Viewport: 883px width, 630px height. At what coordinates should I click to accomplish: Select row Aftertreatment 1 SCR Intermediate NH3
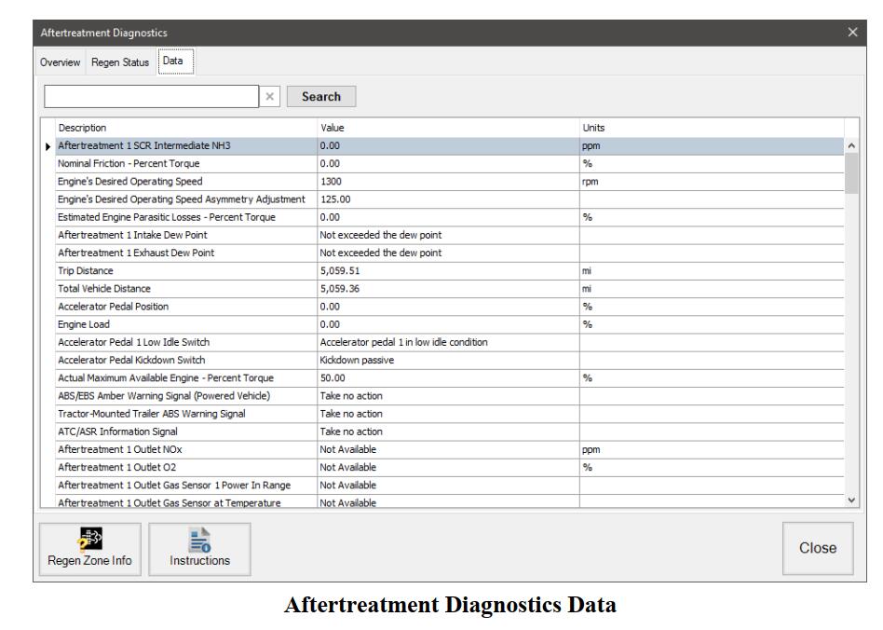click(x=449, y=146)
